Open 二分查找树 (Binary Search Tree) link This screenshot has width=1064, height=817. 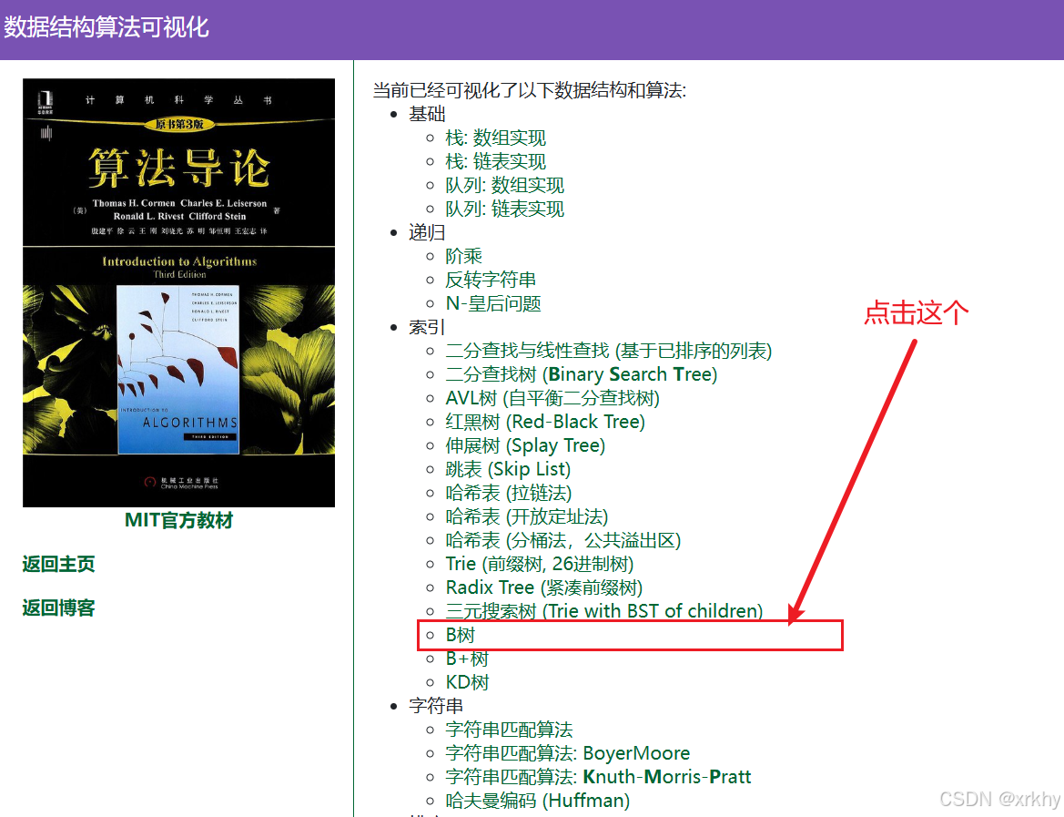(x=582, y=374)
